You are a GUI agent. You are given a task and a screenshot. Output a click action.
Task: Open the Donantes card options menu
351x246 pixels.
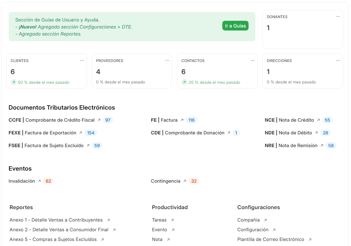click(338, 16)
